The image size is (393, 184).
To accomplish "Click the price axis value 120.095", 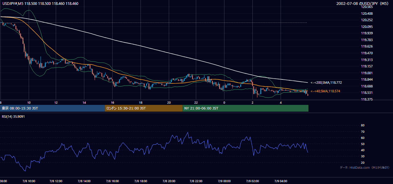I will point(367,27).
